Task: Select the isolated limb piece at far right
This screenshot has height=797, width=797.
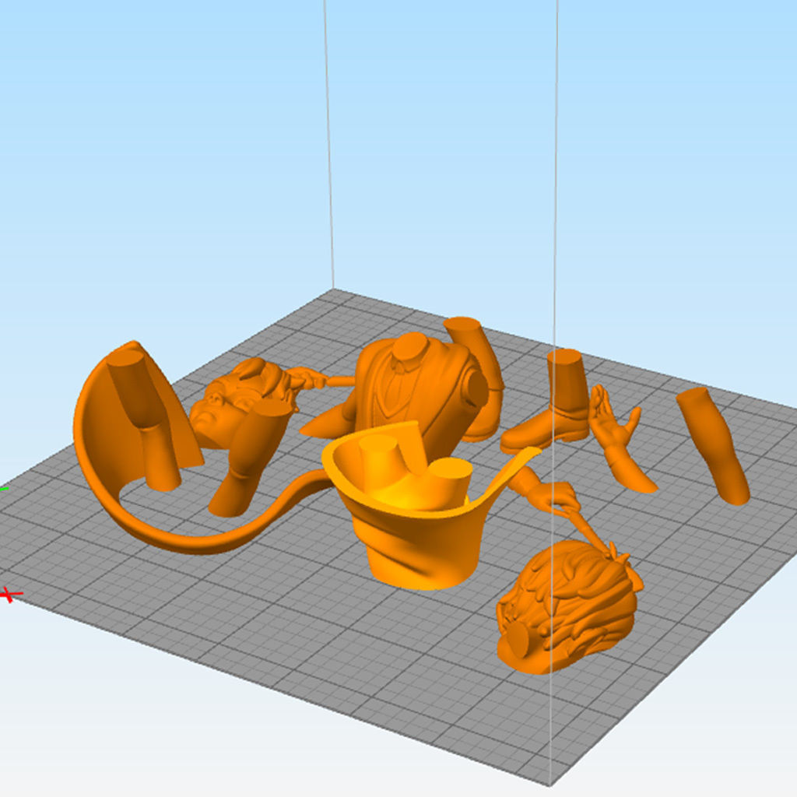Action: [714, 444]
